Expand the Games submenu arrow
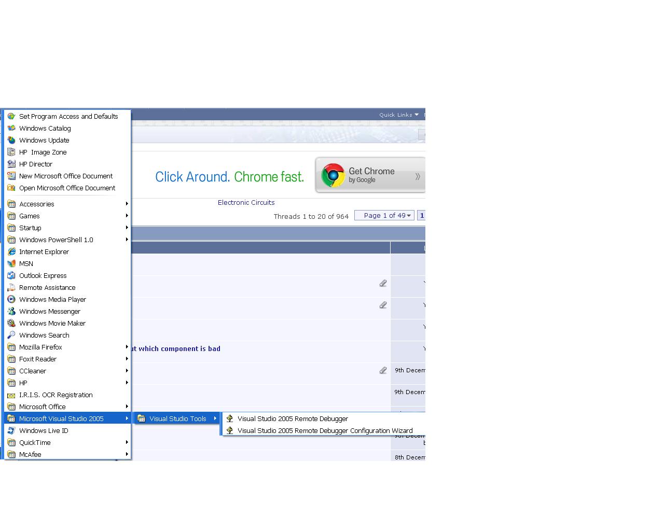The image size is (664, 531). pos(127,216)
